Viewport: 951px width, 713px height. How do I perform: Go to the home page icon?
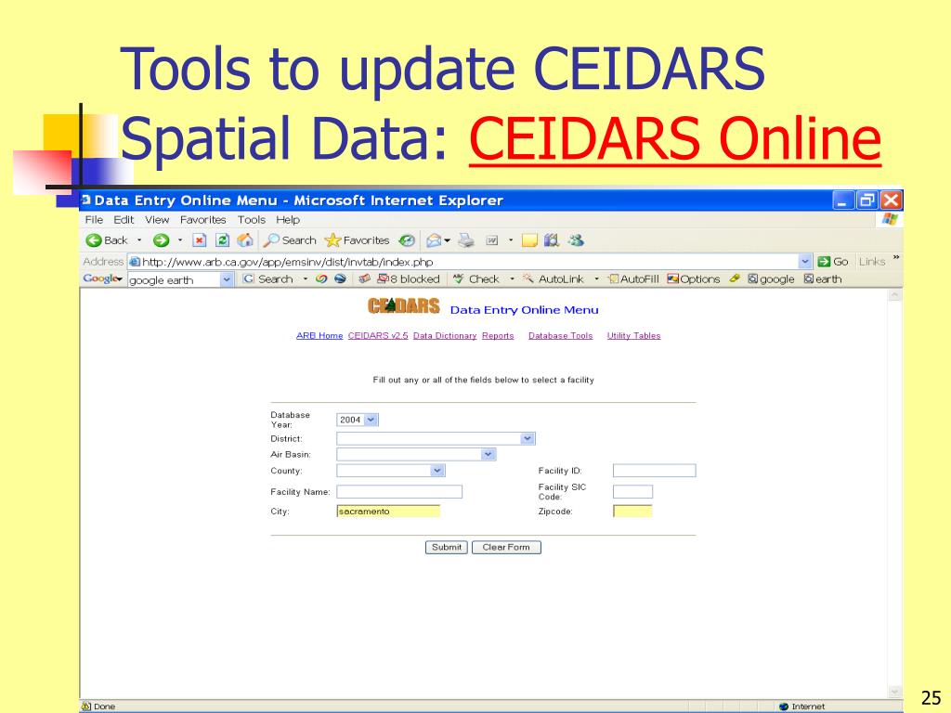coord(245,240)
